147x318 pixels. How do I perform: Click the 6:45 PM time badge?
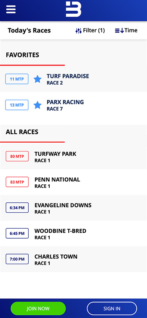[x=17, y=233]
